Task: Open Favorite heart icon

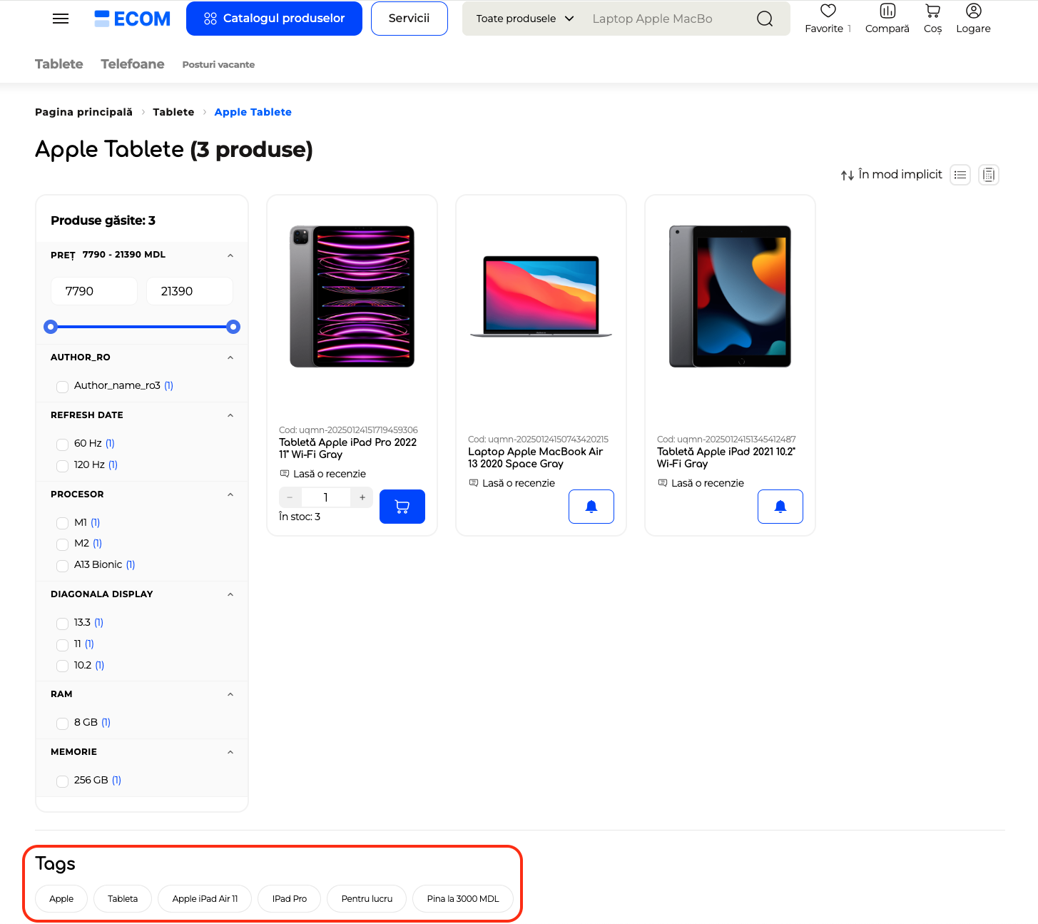Action: coord(828,11)
